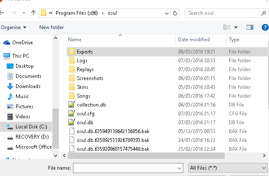Refresh the osu! folder view
The width and height of the screenshot is (269, 176).
[x=175, y=13]
